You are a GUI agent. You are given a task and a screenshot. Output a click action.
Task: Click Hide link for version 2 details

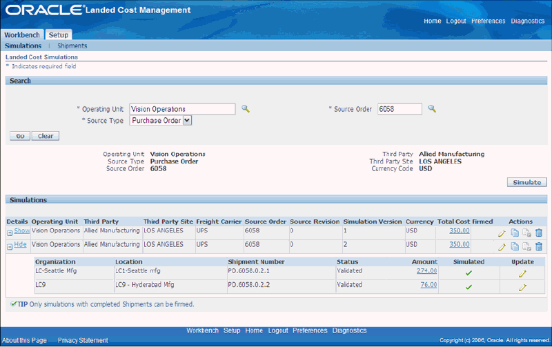click(x=21, y=244)
